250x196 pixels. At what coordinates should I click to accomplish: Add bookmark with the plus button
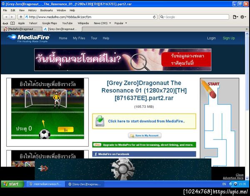(21, 17)
